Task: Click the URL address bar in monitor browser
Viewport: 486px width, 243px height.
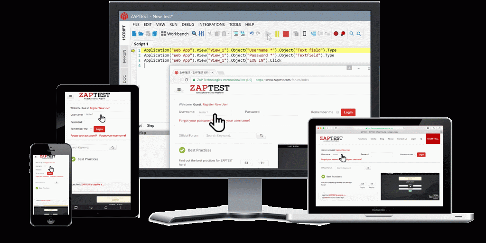Action: pos(280,80)
